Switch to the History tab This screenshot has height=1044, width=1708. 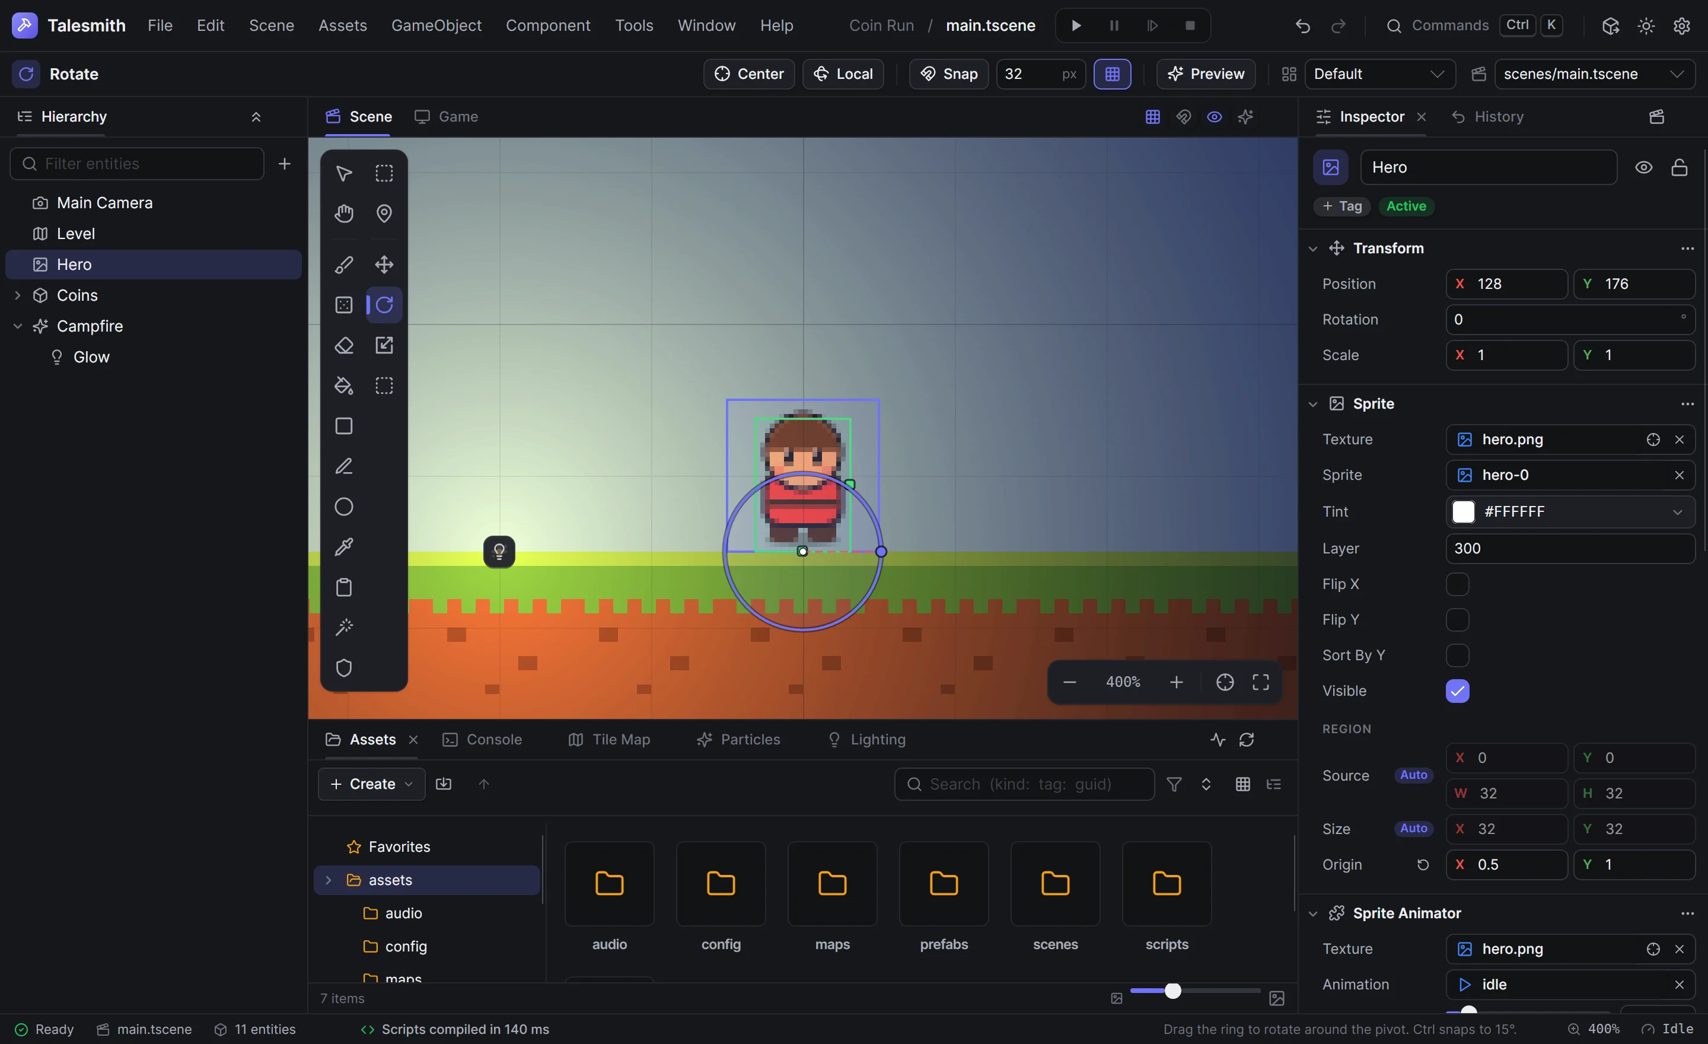[x=1487, y=116]
